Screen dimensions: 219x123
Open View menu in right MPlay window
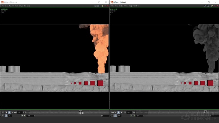tap(116, 6)
